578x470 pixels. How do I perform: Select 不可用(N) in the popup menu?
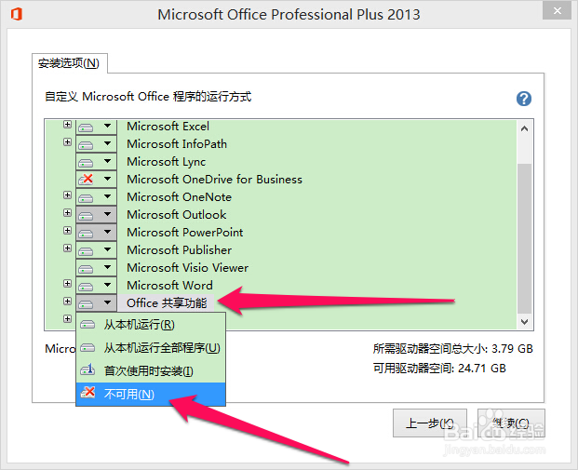click(x=151, y=394)
